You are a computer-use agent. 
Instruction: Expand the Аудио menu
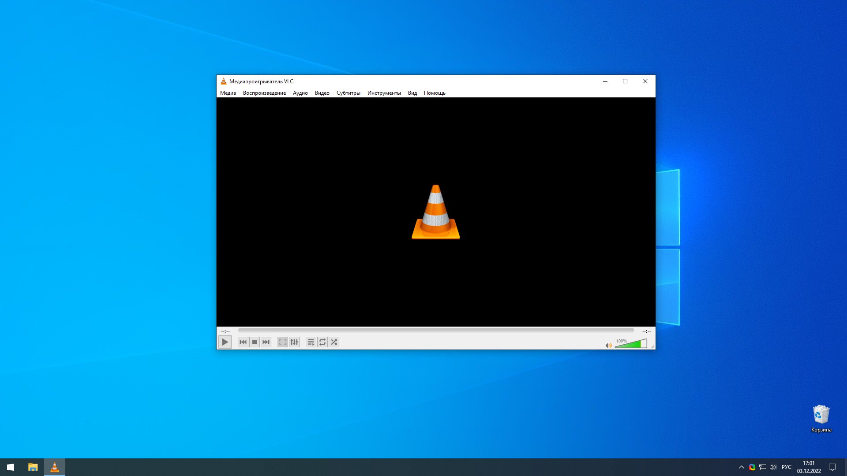coord(300,93)
